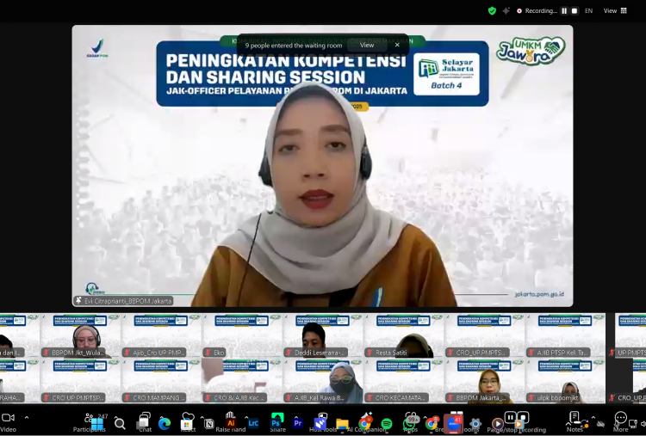This screenshot has height=436, width=646.
Task: Select Evi Citraprianti_BBPOM Jakarta name label
Action: click(123, 301)
